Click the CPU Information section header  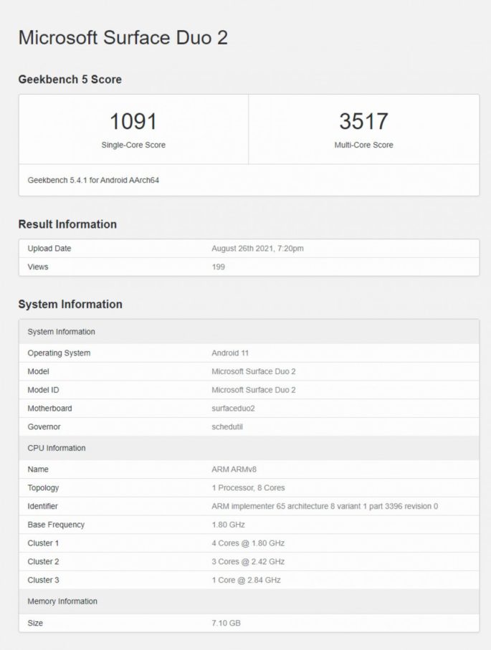pos(57,448)
